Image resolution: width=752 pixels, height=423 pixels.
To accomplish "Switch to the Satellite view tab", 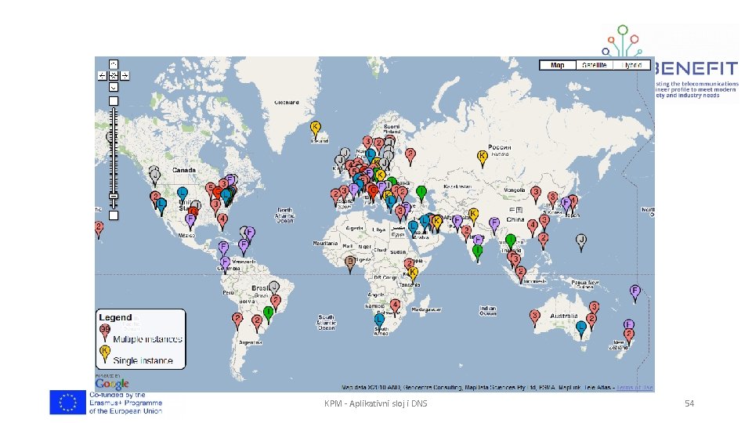I will 595,65.
